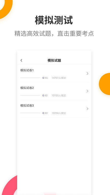Viewport: 110px width, 195px height.
Task: Select the 模拟试卷3 title
Action: coord(27,106)
